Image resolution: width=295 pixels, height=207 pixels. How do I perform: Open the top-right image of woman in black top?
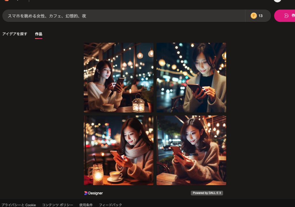click(191, 77)
